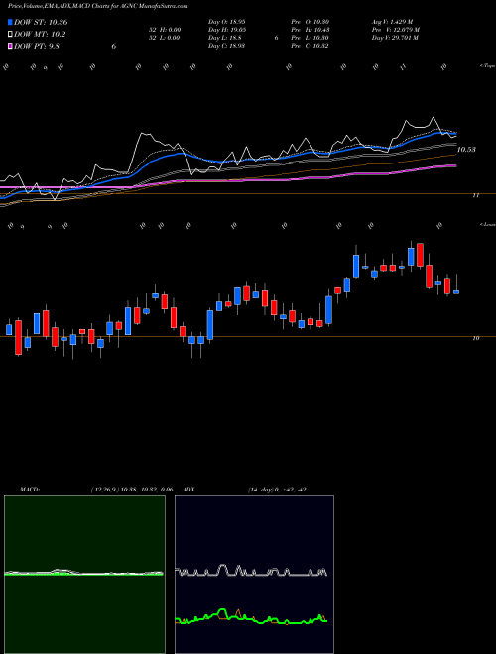496x654 pixels.
Task: Click the 11 axis label on EMA chart
Action: click(476, 195)
